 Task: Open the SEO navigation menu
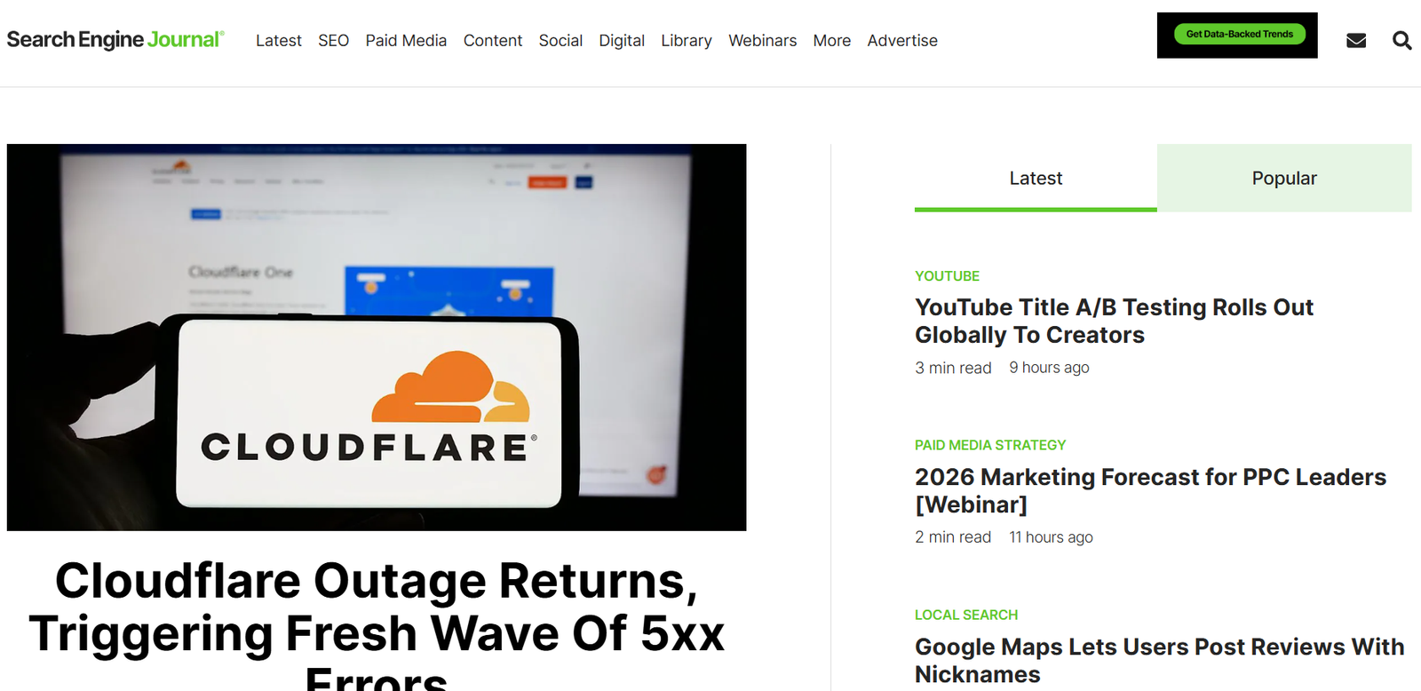(333, 41)
